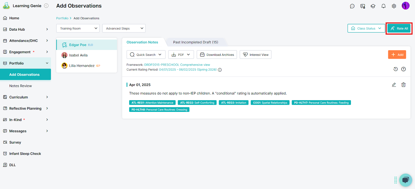
Task: Click the Apr 01, 2025 note date
Action: [140, 85]
